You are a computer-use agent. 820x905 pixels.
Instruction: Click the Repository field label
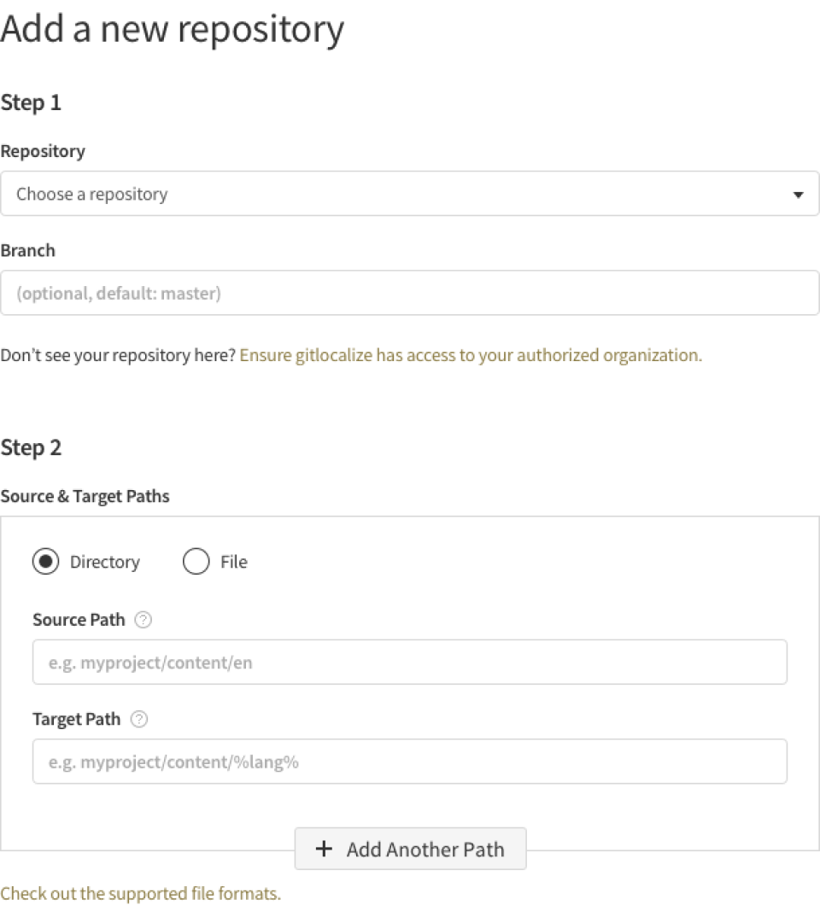42,151
